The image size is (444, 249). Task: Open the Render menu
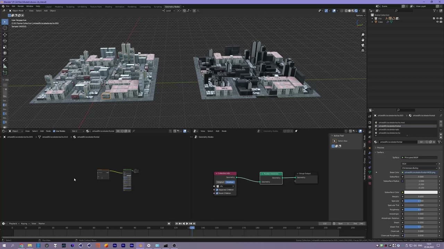tap(20, 6)
